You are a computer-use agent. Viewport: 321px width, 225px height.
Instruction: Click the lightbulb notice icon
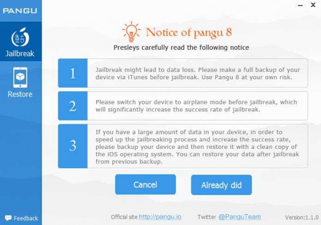pos(130,31)
